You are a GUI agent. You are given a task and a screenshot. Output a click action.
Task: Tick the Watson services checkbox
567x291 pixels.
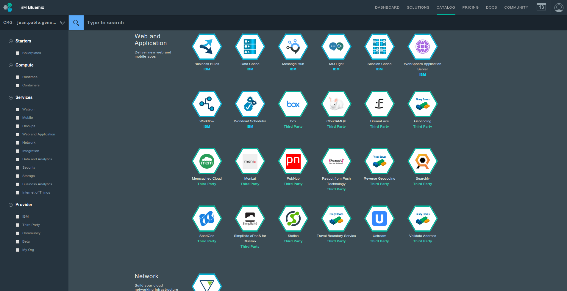18,110
